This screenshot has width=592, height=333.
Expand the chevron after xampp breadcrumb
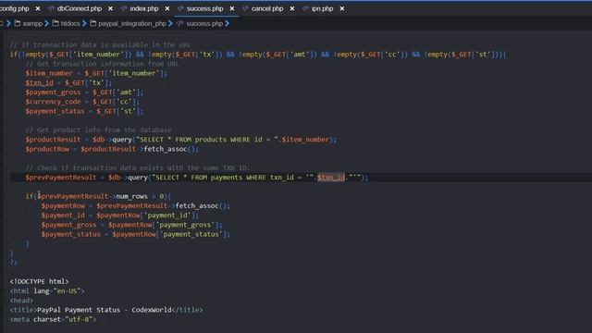click(x=47, y=23)
